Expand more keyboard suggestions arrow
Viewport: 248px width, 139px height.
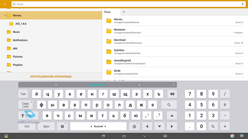(x=174, y=85)
